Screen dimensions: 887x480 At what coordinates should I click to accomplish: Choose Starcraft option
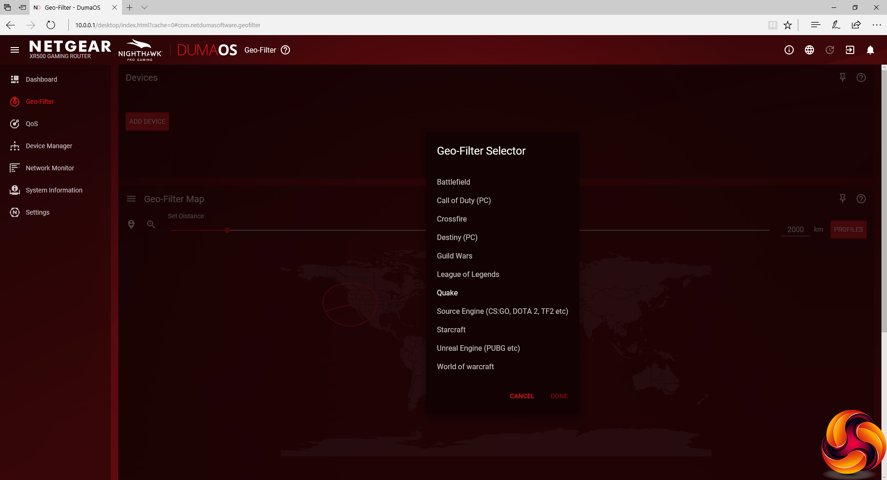click(x=503, y=330)
